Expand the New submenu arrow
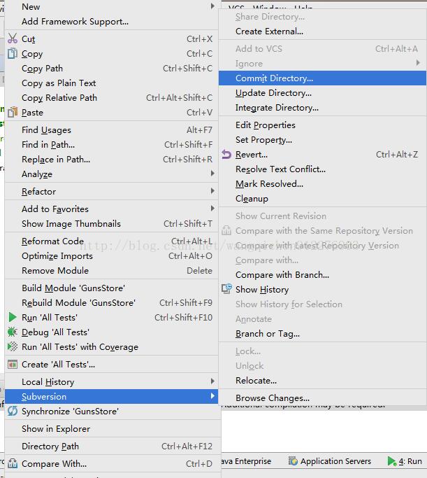This screenshot has height=478, width=427. pos(212,7)
